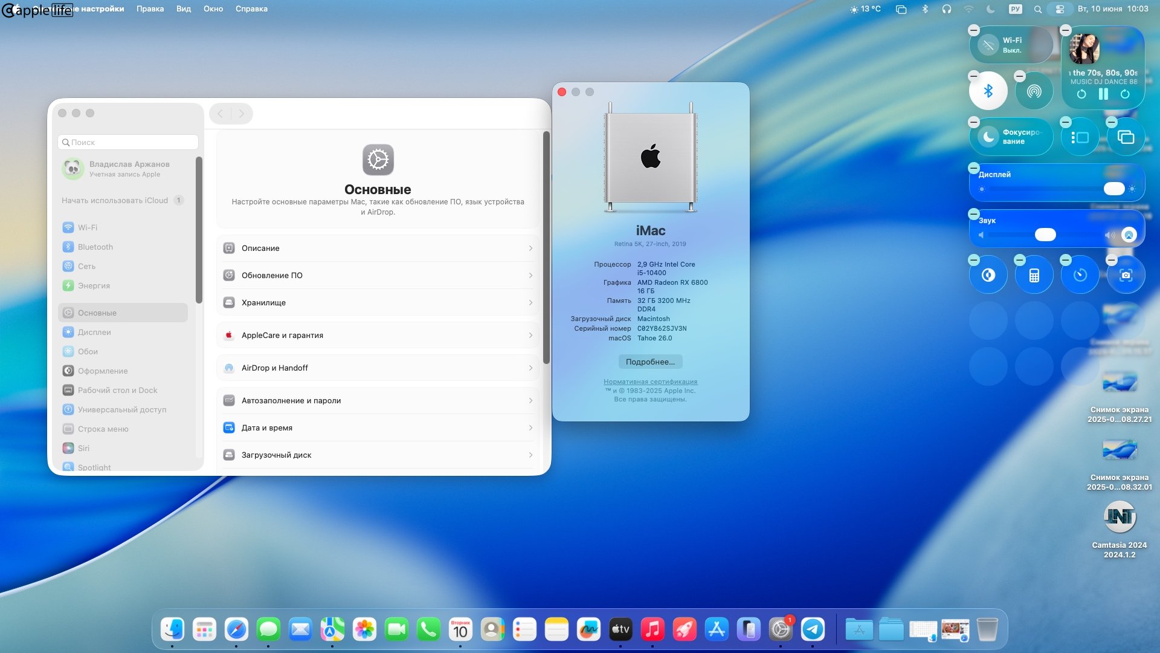Screen dimensions: 1160x653
Task: Click the AirPlay audio icon in Звук panel
Action: pos(1129,235)
